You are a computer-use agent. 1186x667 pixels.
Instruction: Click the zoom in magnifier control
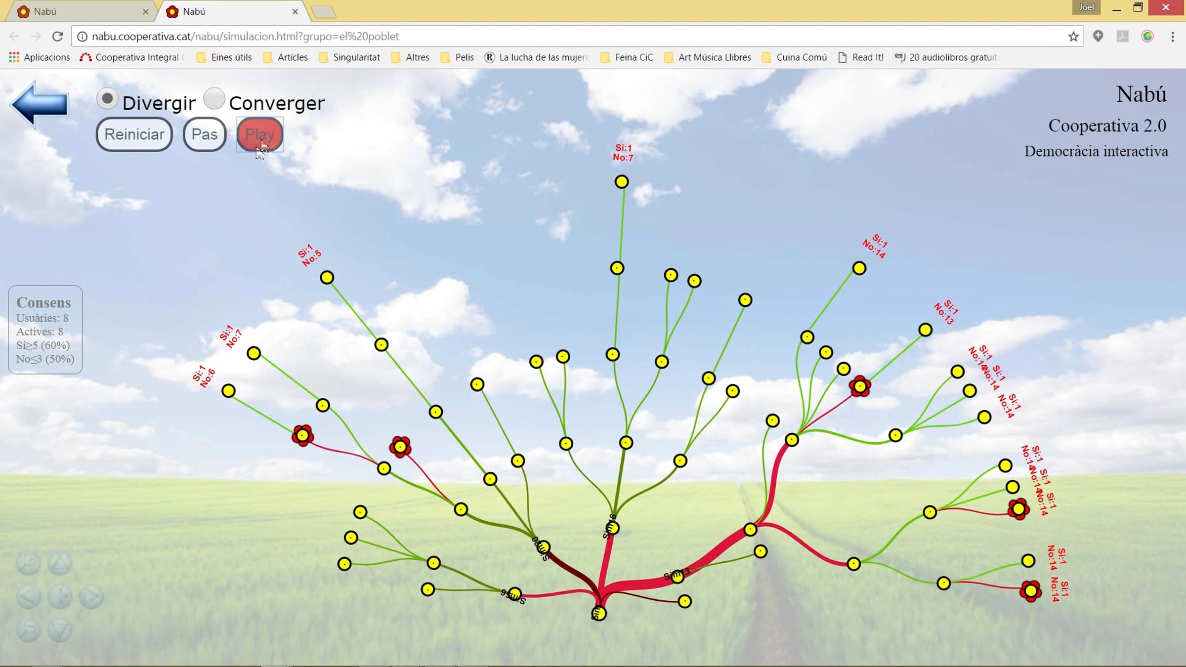tap(28, 563)
